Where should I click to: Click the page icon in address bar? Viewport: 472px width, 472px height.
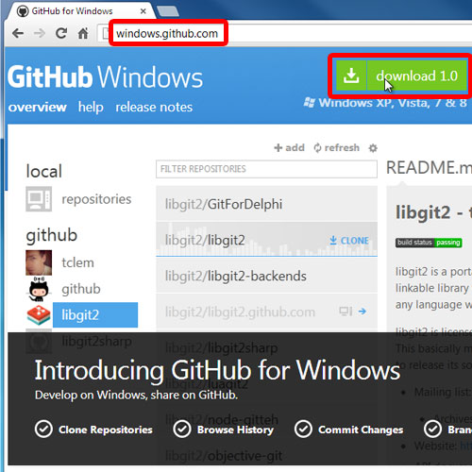point(106,33)
